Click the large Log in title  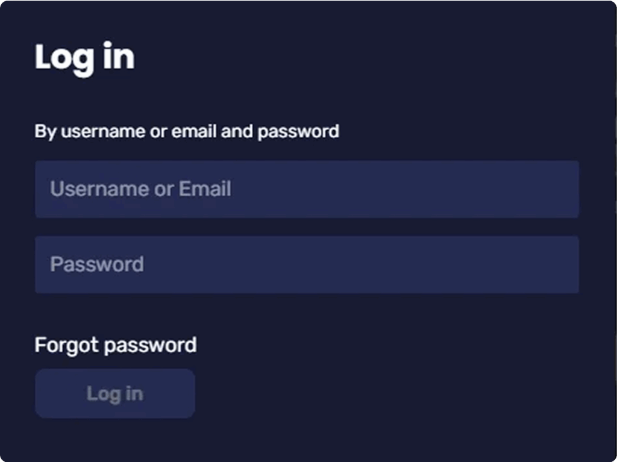click(84, 58)
